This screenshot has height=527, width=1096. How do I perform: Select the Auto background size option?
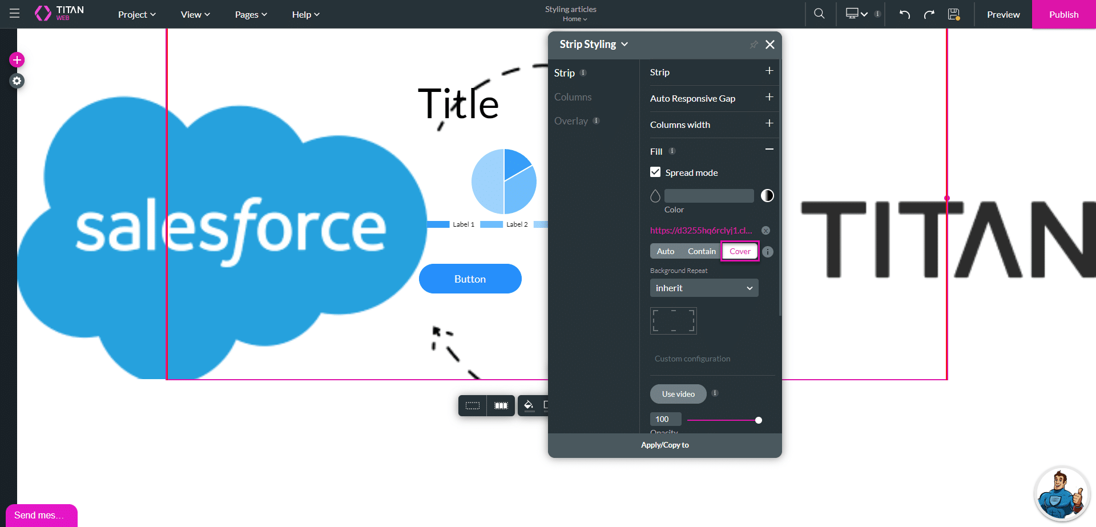click(665, 251)
